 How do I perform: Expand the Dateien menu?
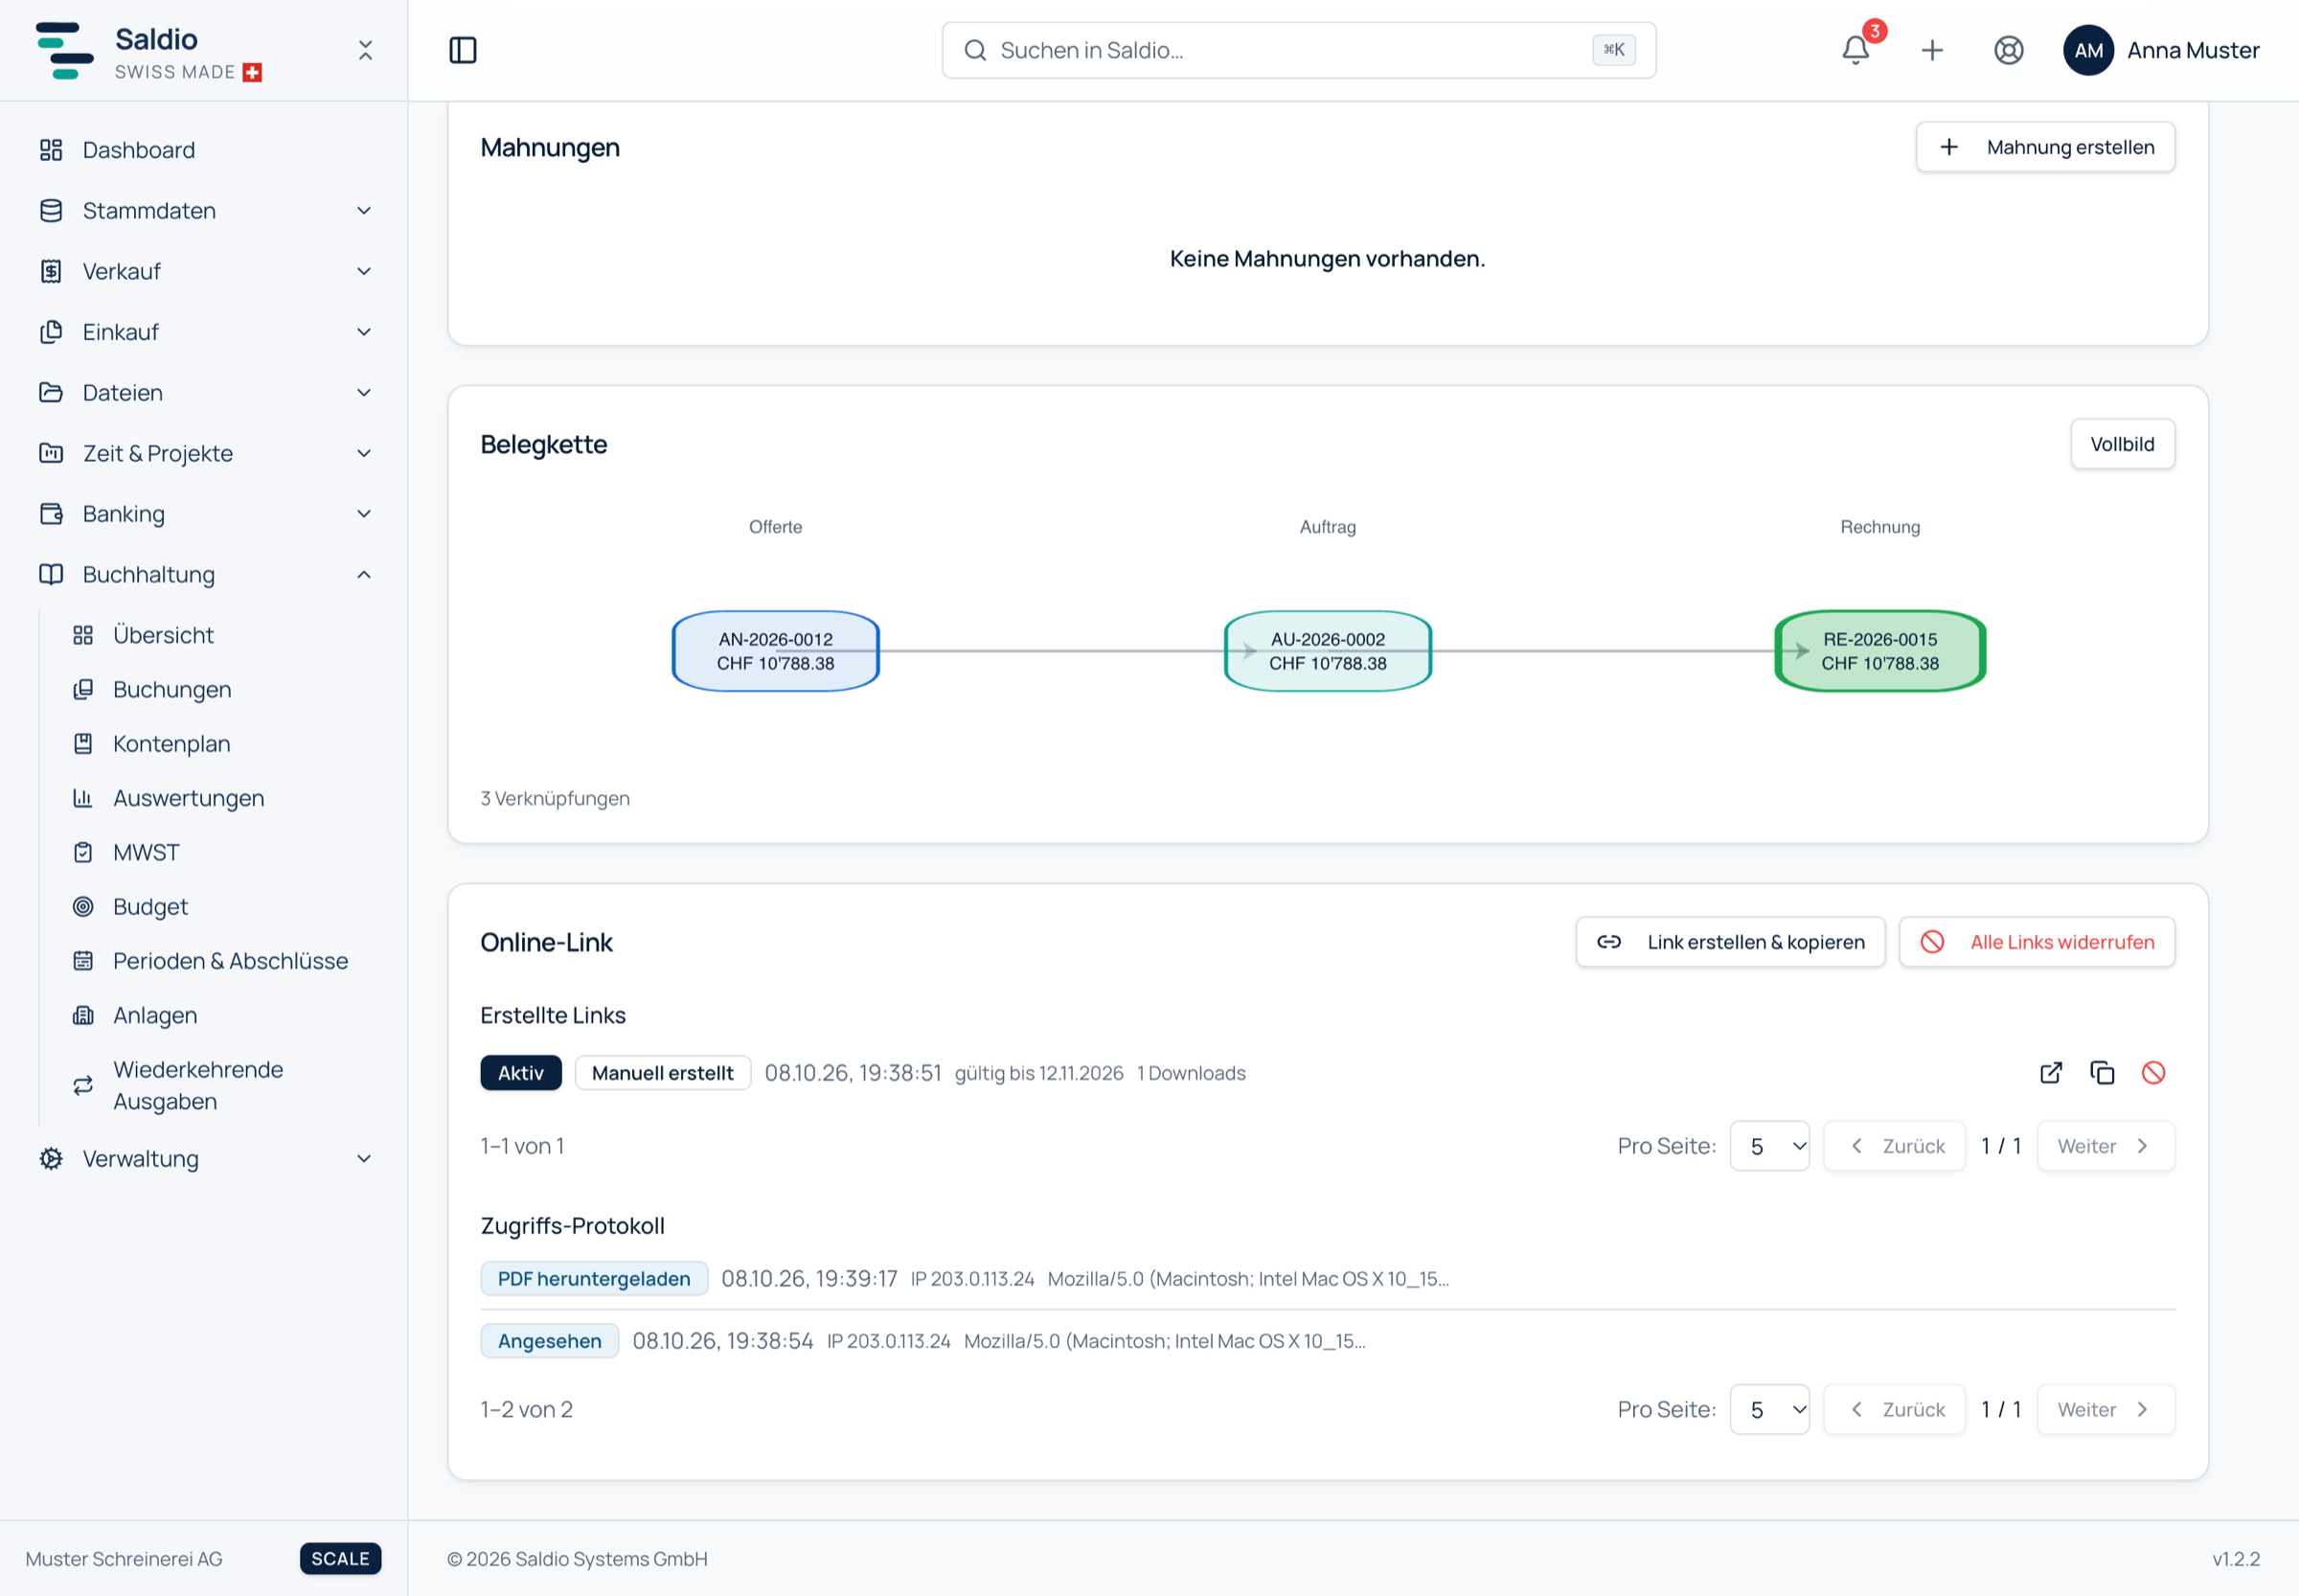(x=204, y=393)
